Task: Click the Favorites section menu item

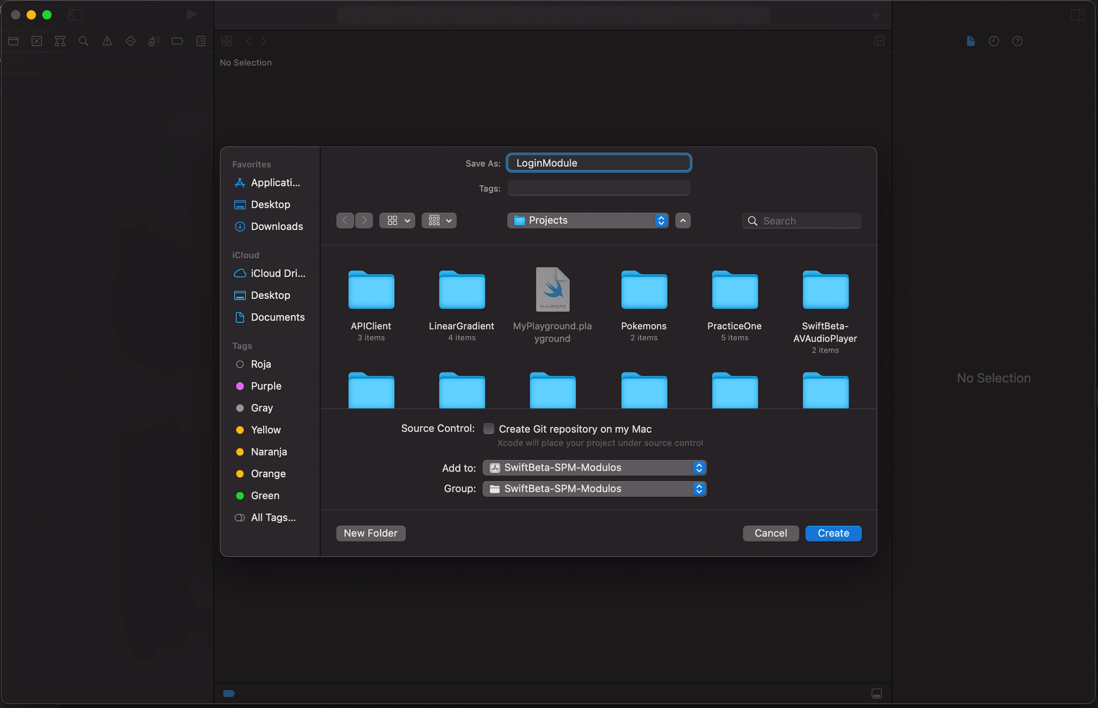Action: [251, 163]
